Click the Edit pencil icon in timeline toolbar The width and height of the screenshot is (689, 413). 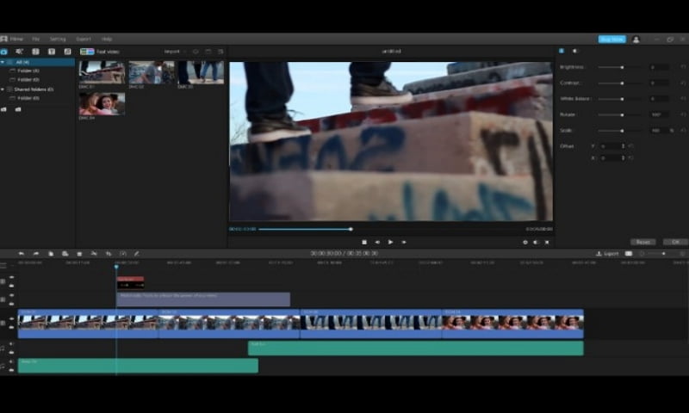pyautogui.click(x=137, y=254)
